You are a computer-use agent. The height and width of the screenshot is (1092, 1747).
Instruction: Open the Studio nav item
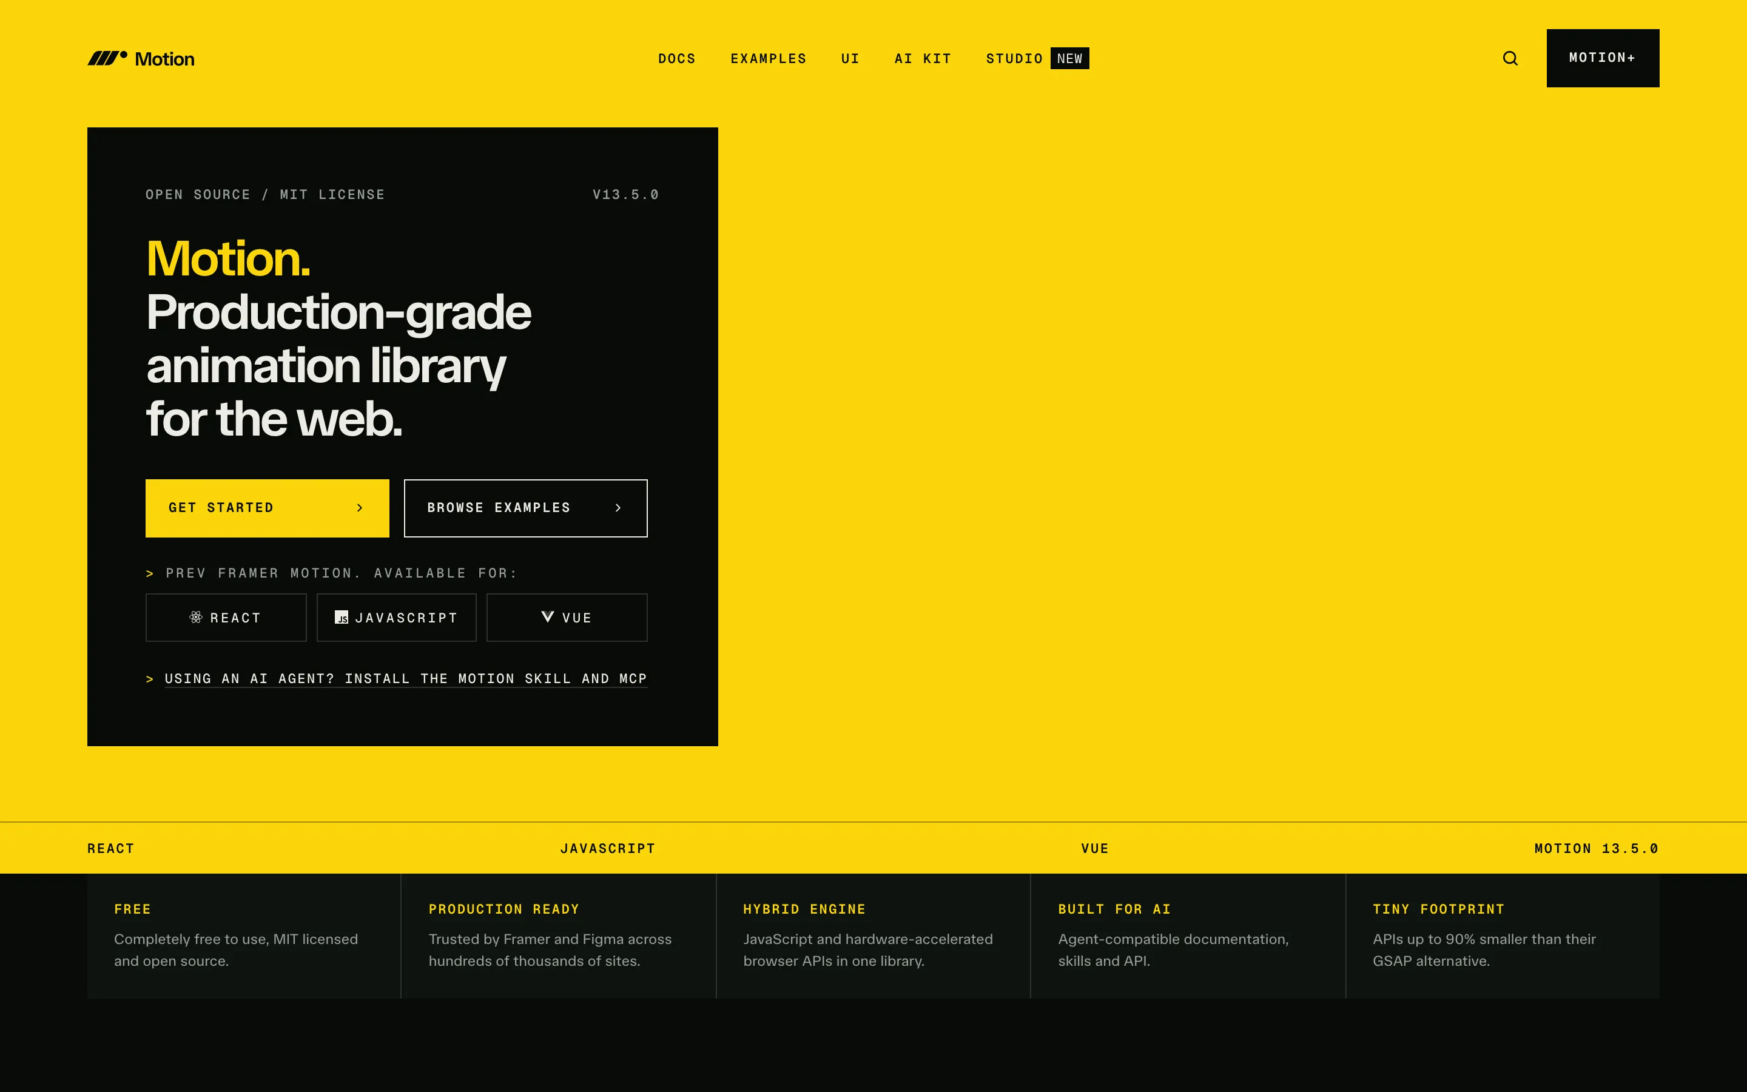click(x=1014, y=58)
